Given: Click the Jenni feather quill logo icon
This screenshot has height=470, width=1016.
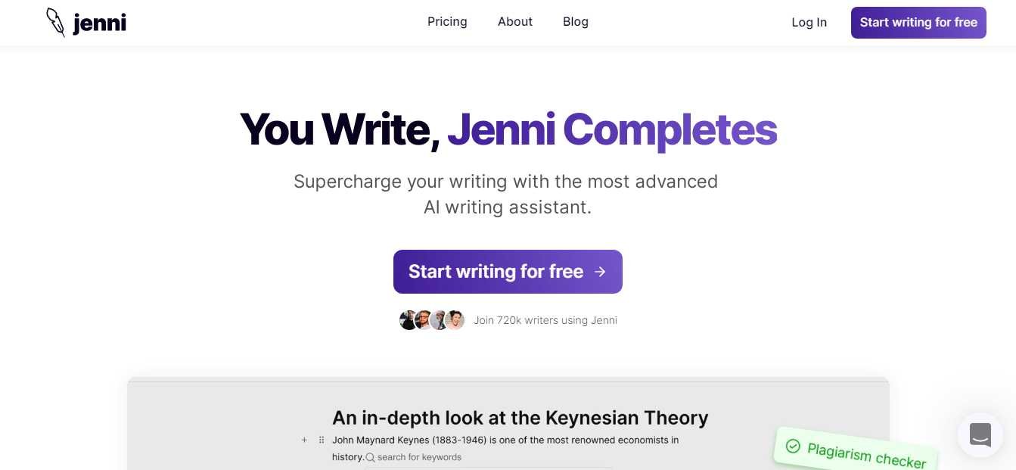Looking at the screenshot, I should [x=55, y=23].
